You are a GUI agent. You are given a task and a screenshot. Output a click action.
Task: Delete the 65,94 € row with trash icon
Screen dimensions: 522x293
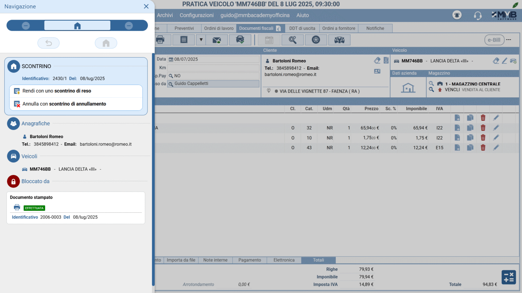[483, 128]
